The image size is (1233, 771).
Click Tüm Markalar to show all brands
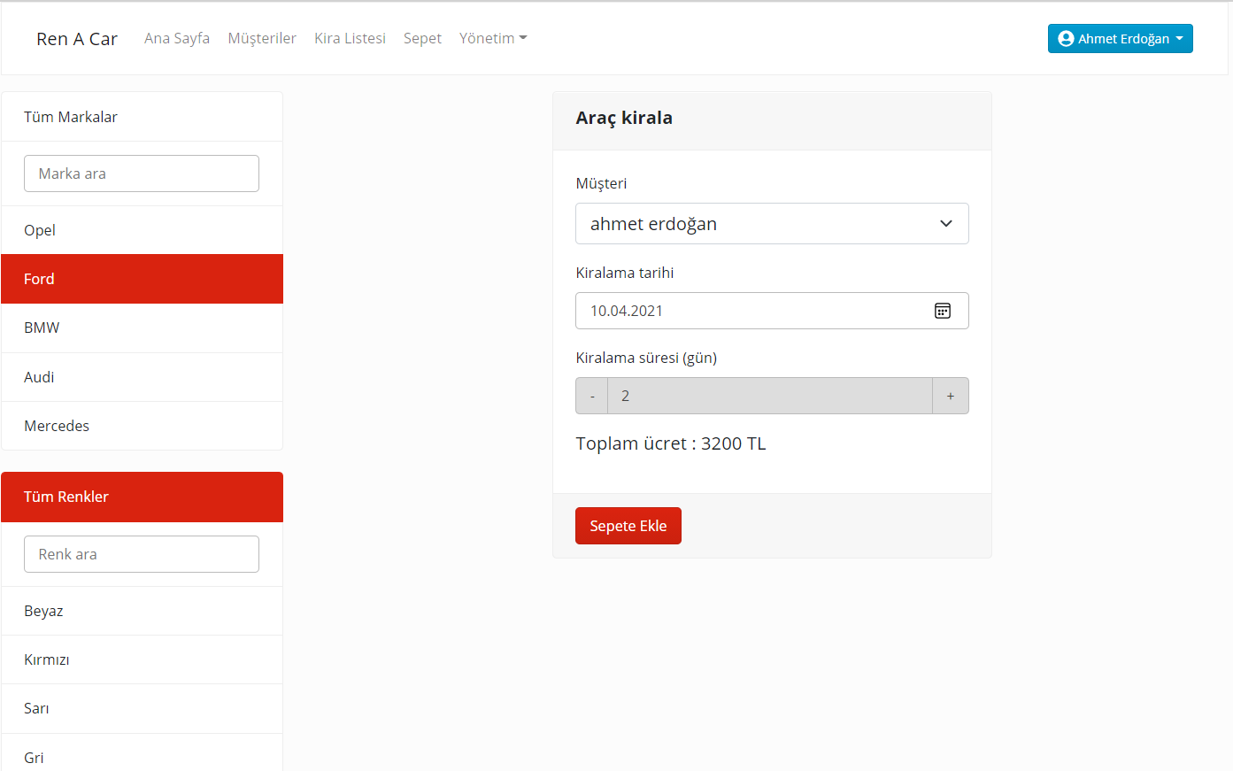tap(71, 116)
